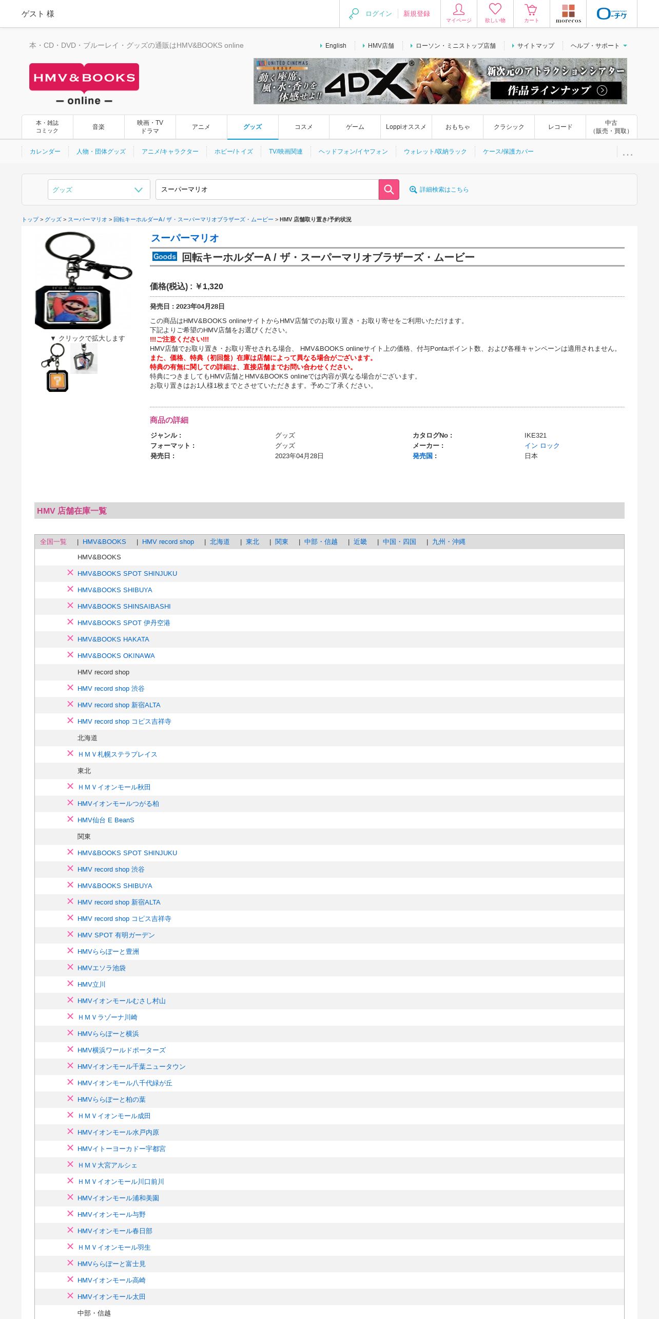Click the detailed search magnifier icon
The height and width of the screenshot is (1319, 659).
coord(413,190)
